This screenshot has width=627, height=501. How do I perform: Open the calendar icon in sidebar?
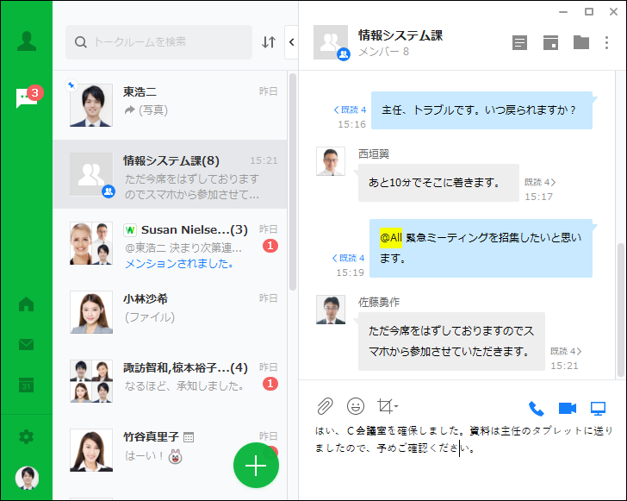coord(26,385)
